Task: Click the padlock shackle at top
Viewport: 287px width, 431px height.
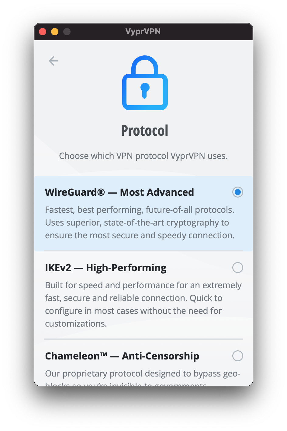Action: [x=145, y=65]
